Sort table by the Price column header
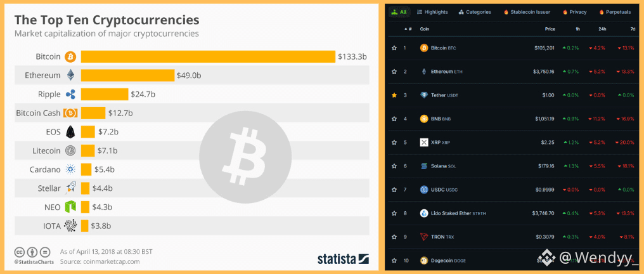Screen dimensions: 644x274 [550, 29]
